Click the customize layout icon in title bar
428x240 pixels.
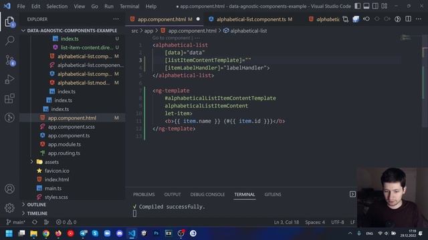(x=385, y=6)
